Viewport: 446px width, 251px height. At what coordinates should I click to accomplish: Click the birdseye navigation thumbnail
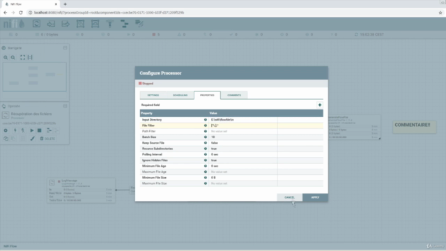(x=34, y=77)
